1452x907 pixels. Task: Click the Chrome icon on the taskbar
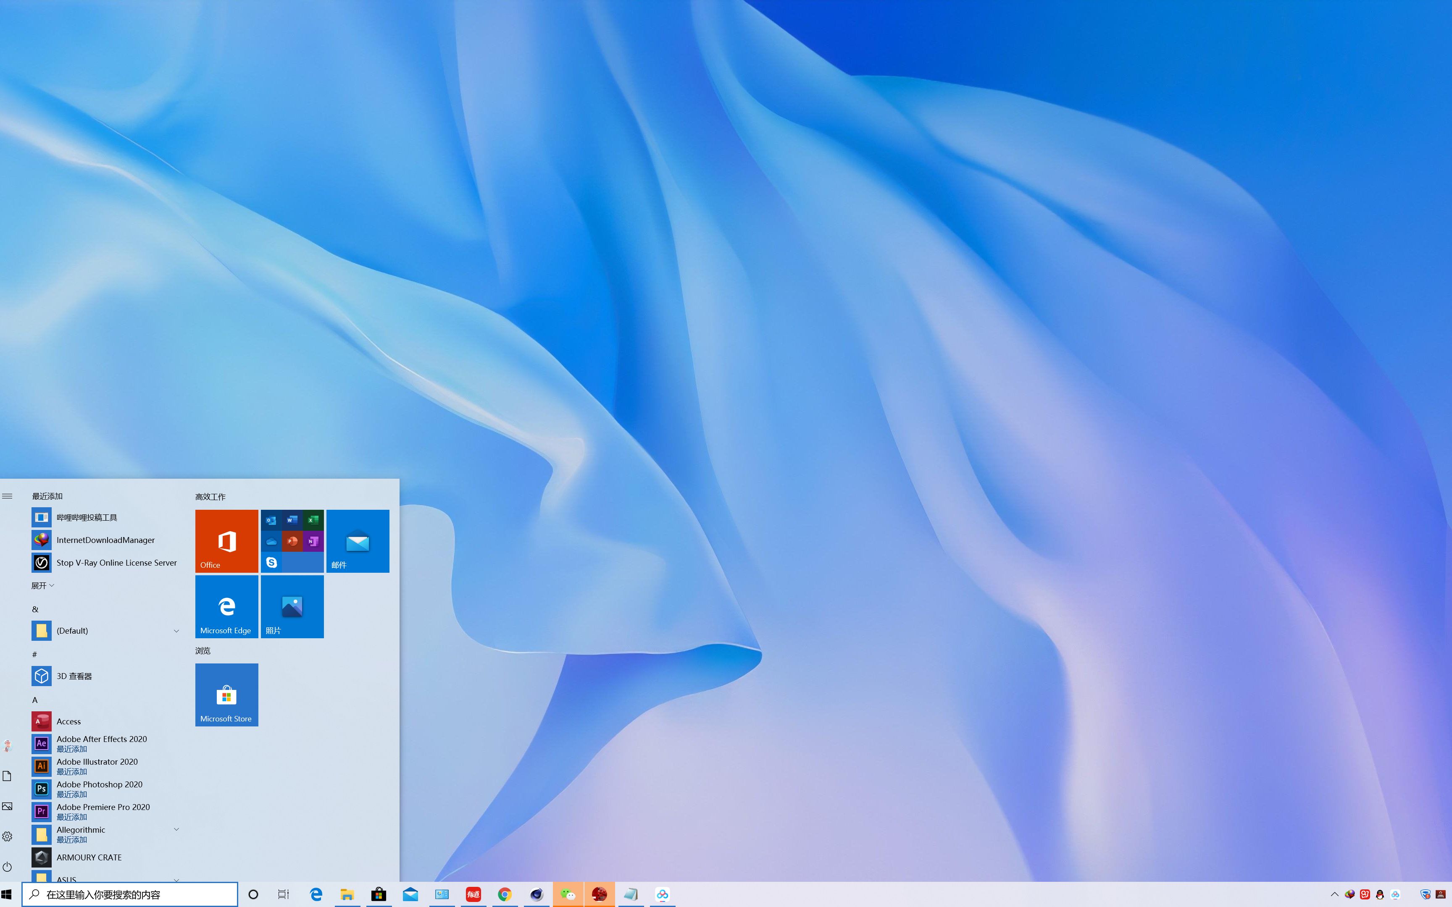505,894
